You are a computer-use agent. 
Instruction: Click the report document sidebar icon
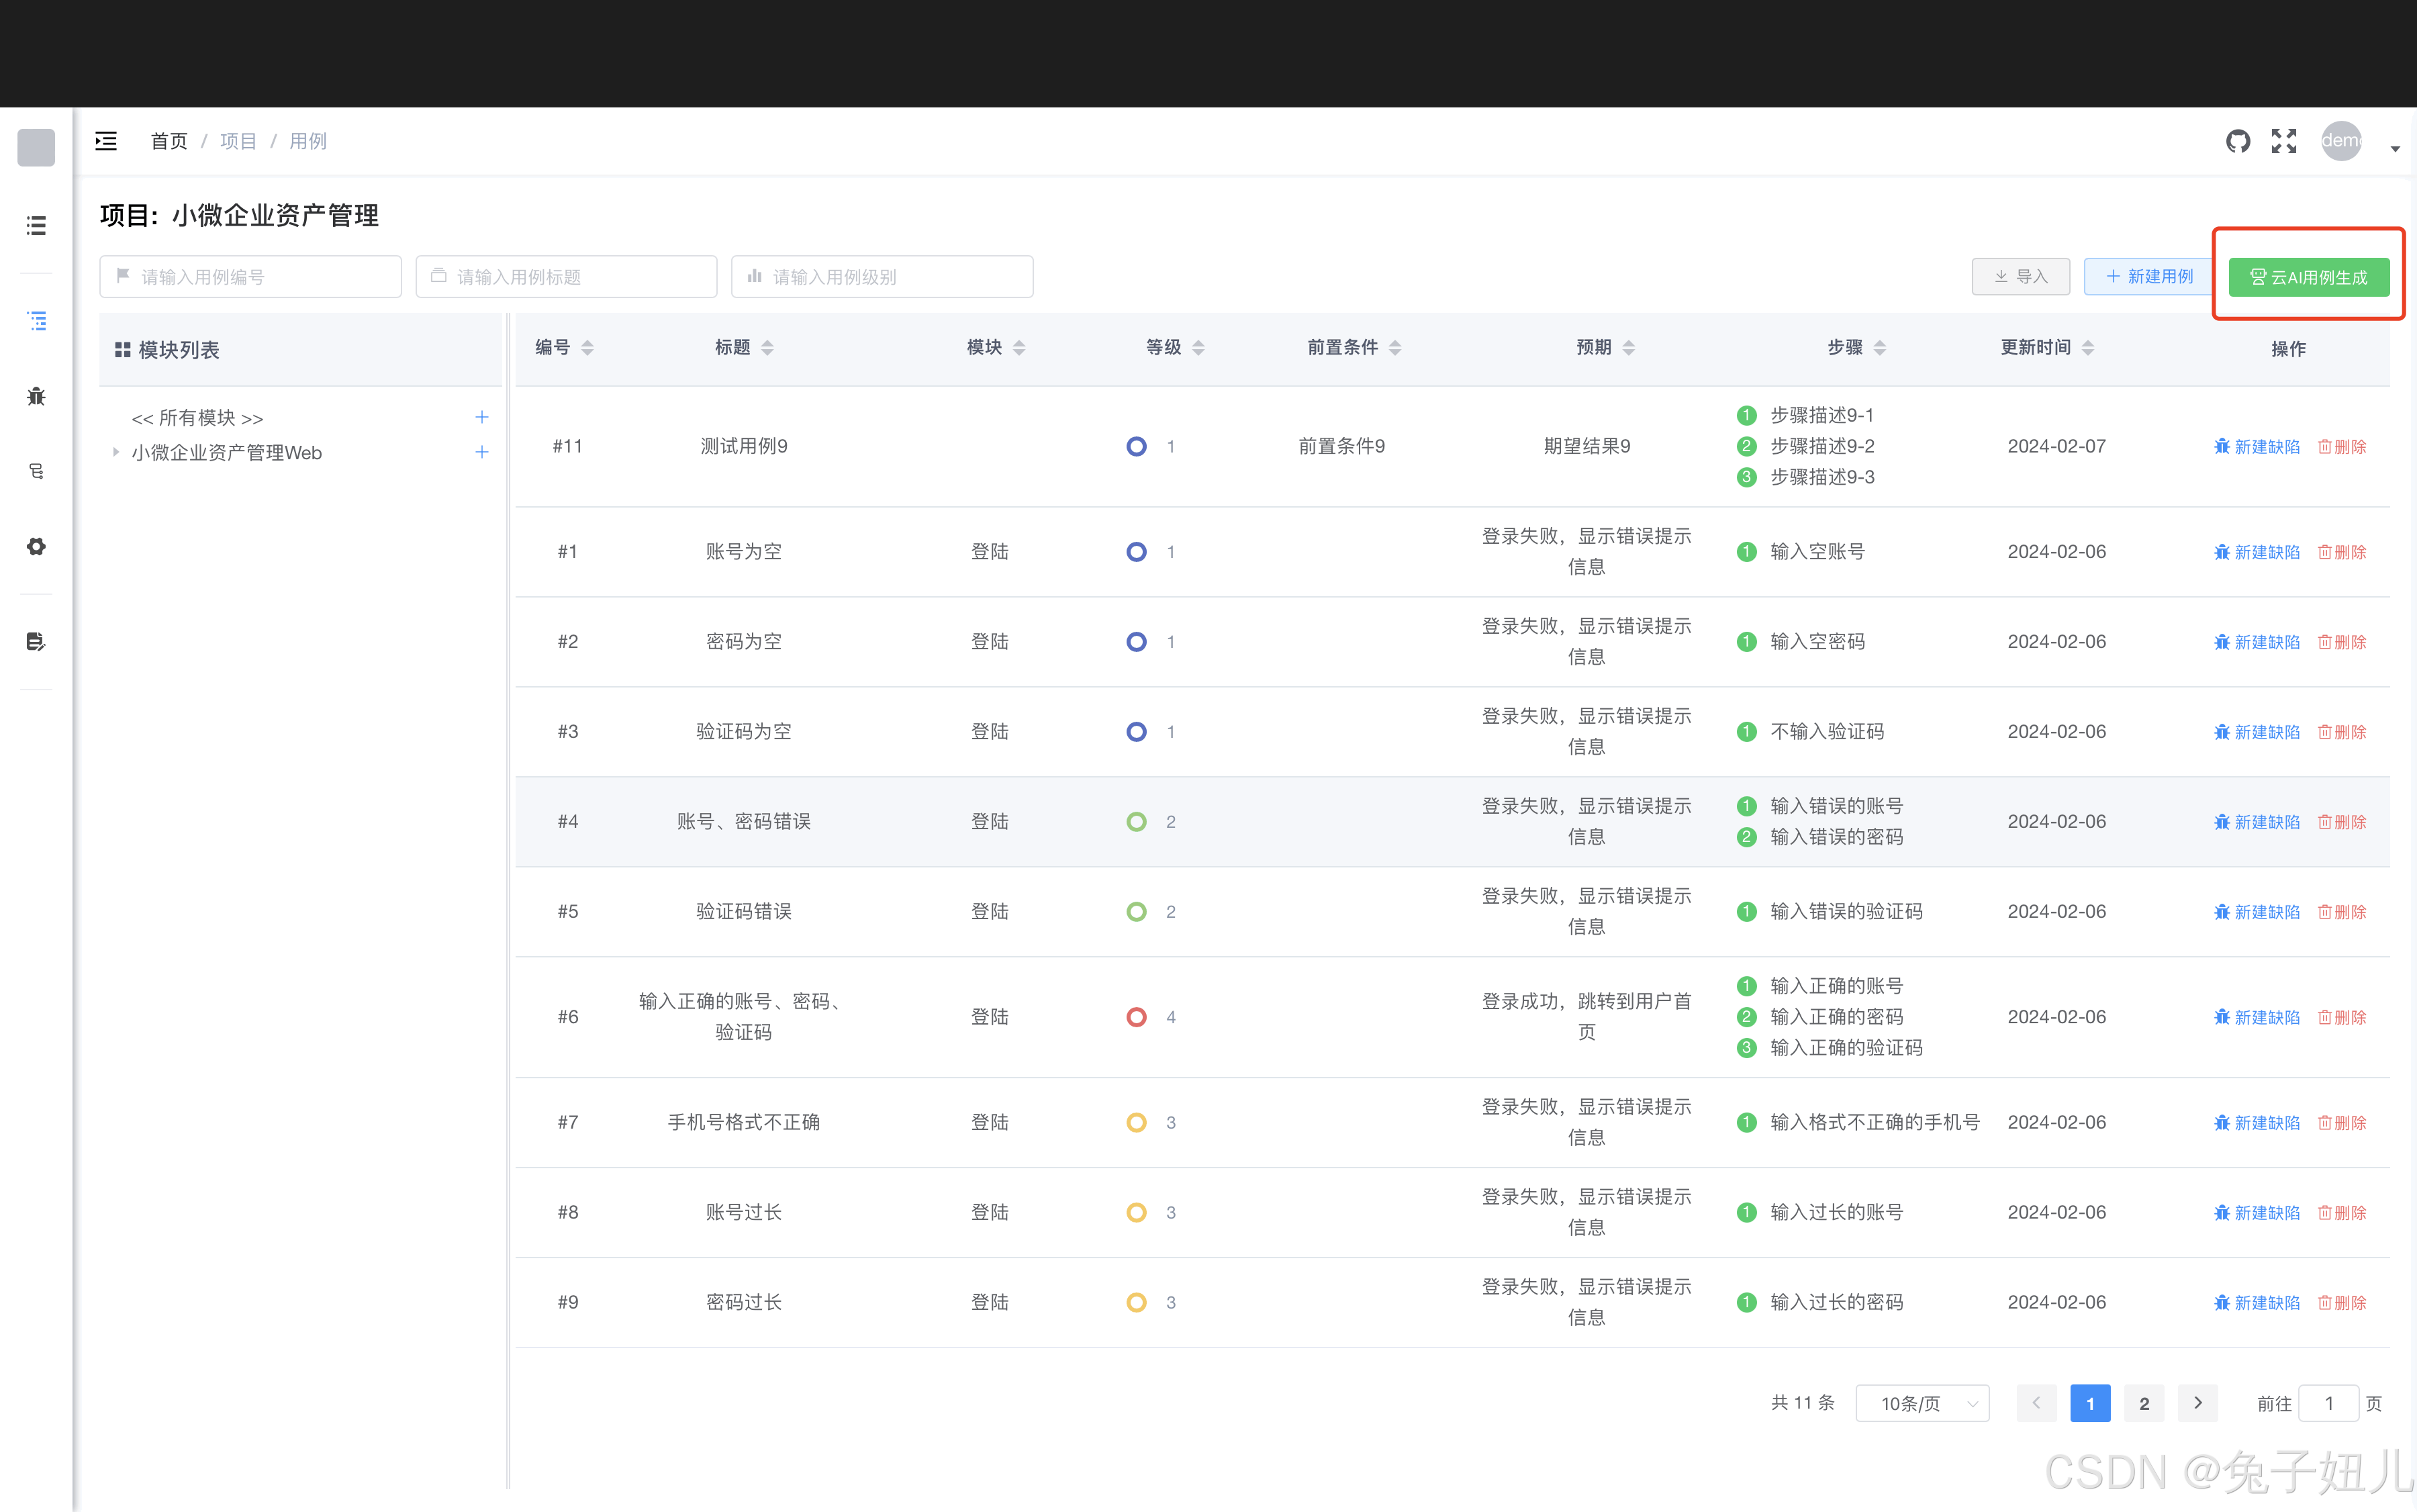[x=36, y=641]
